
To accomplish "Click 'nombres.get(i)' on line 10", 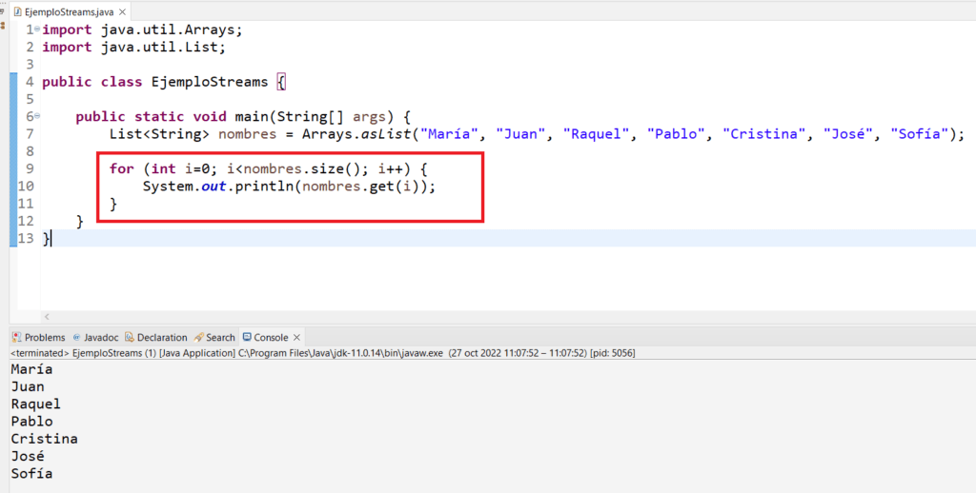I will tap(360, 186).
